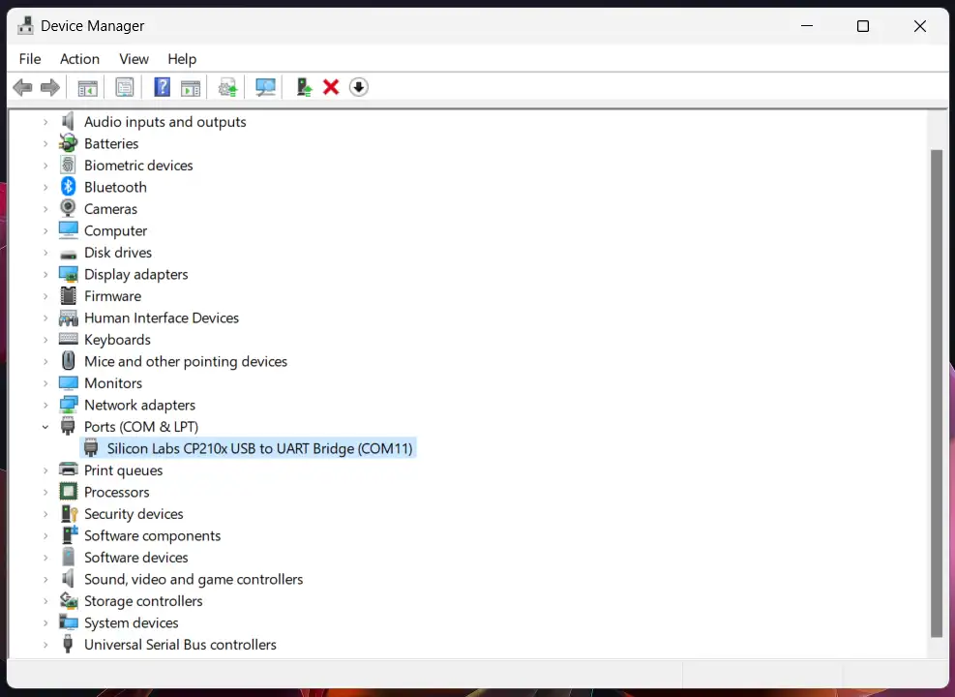955x697 pixels.
Task: Expand the Network adapters category
Action: pyautogui.click(x=45, y=406)
